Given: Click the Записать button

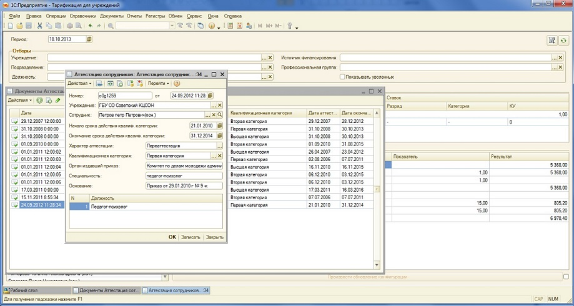Looking at the screenshot, I should point(190,237).
